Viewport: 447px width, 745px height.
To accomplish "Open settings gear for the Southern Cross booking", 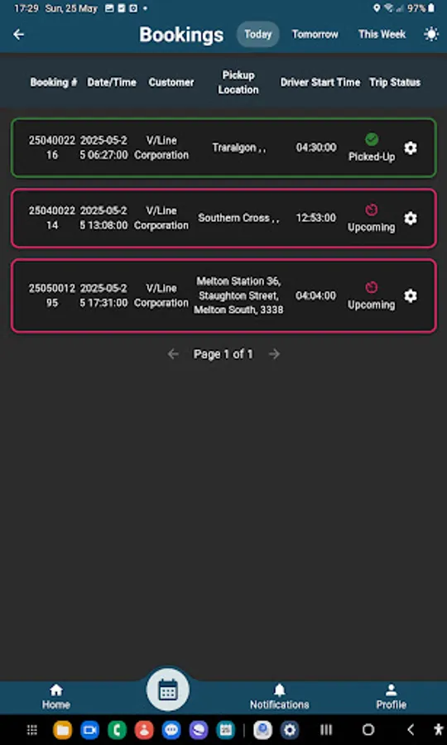I will [x=411, y=218].
